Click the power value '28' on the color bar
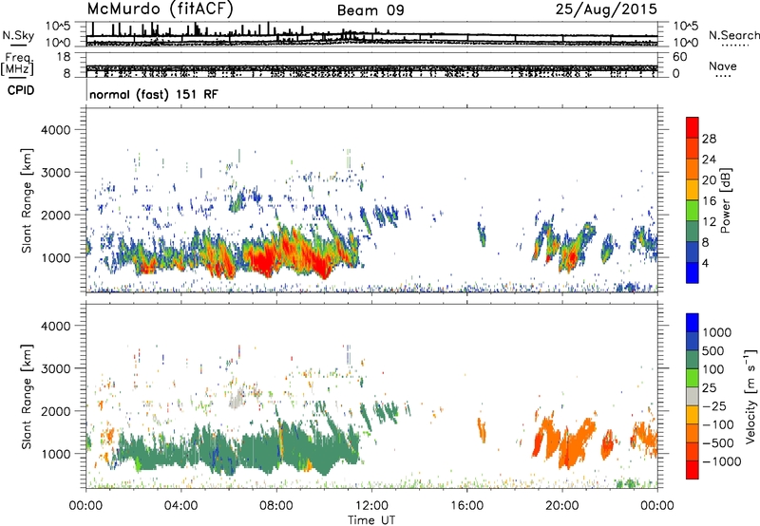 (709, 139)
